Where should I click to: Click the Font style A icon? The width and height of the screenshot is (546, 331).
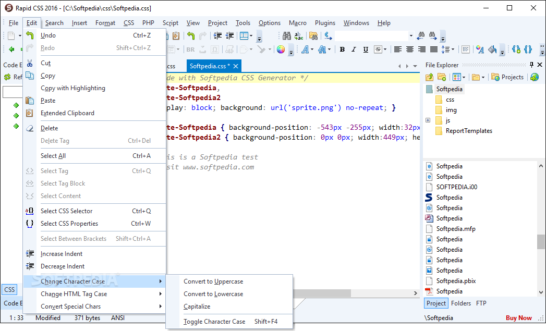click(x=305, y=50)
